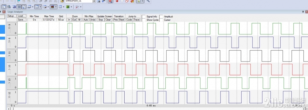308x110 pixels.
Task: Jump to next transition
Action: tap(122, 20)
